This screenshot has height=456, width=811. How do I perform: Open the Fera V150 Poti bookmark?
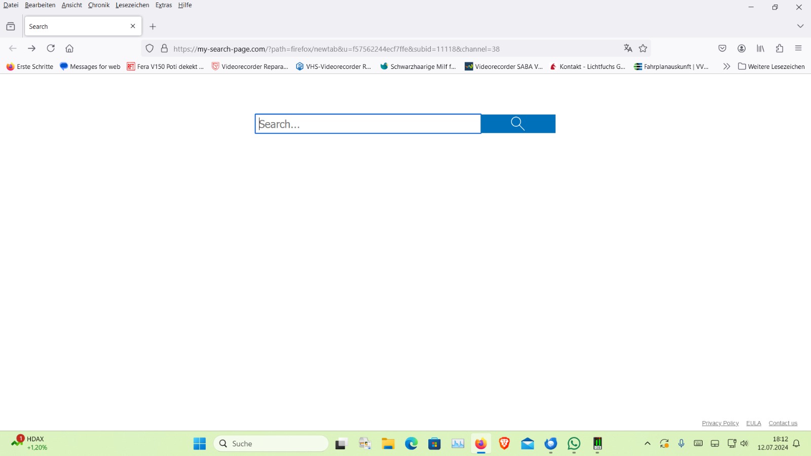pos(165,66)
